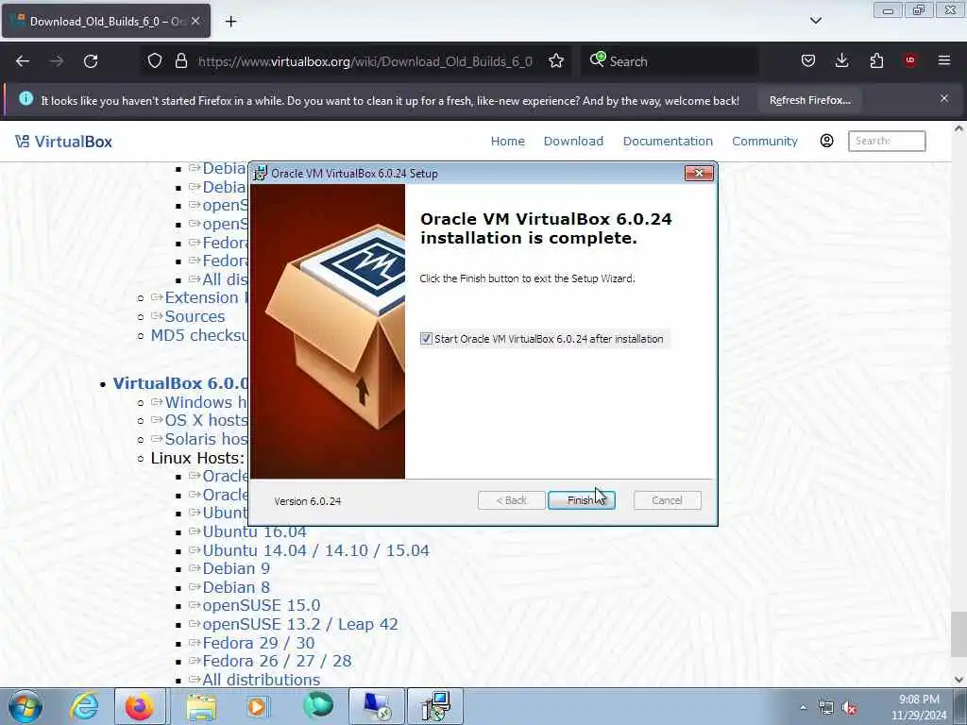The image size is (967, 725).
Task: Open bottom All distributions link
Action: point(261,680)
